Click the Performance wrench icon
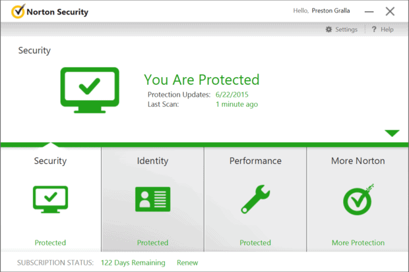This screenshot has height=272, width=409. (x=255, y=200)
